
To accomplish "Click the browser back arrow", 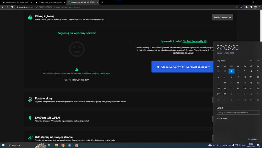I will point(3,7).
